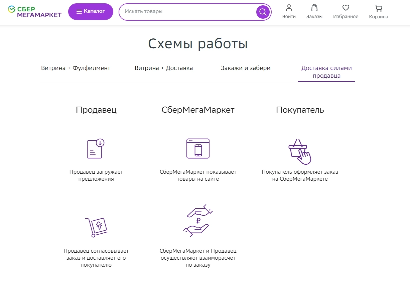The height and width of the screenshot is (282, 410).
Task: Click the Продавец column heading
Action: click(x=96, y=110)
